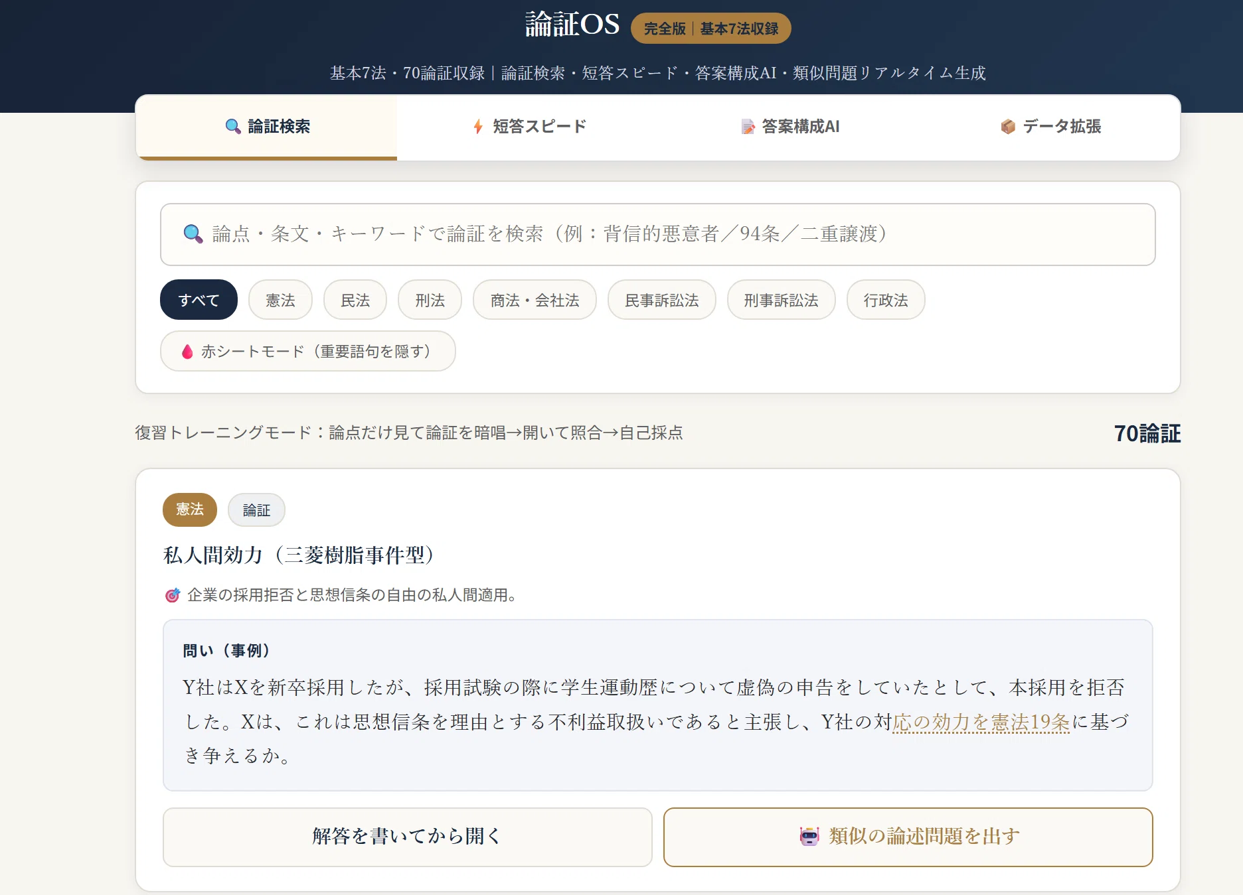
Task: Filter by 憲法 category chip
Action: point(280,300)
